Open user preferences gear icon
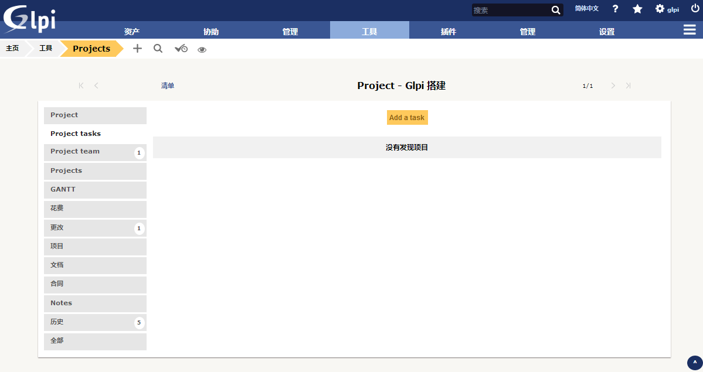Image resolution: width=703 pixels, height=372 pixels. (660, 9)
